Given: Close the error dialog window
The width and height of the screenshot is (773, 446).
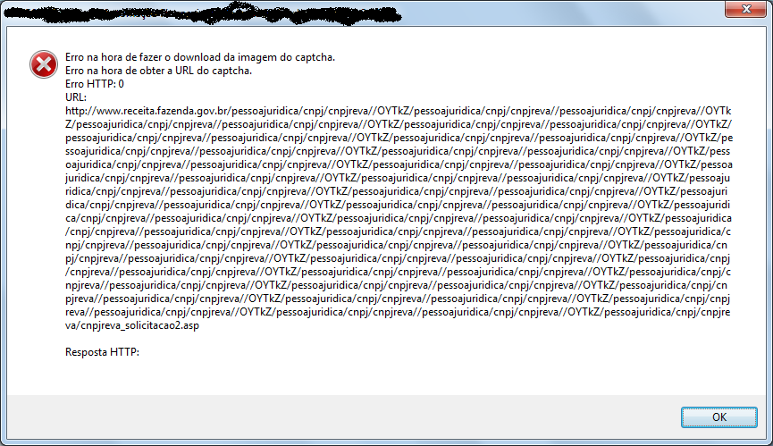Looking at the screenshot, I should pos(745,9).
